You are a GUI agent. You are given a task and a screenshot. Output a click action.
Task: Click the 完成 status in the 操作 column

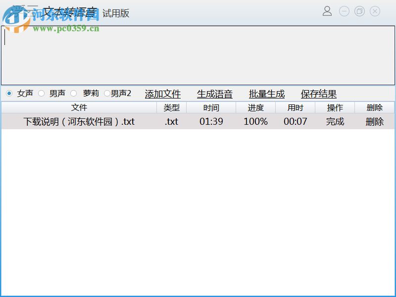pyautogui.click(x=335, y=121)
